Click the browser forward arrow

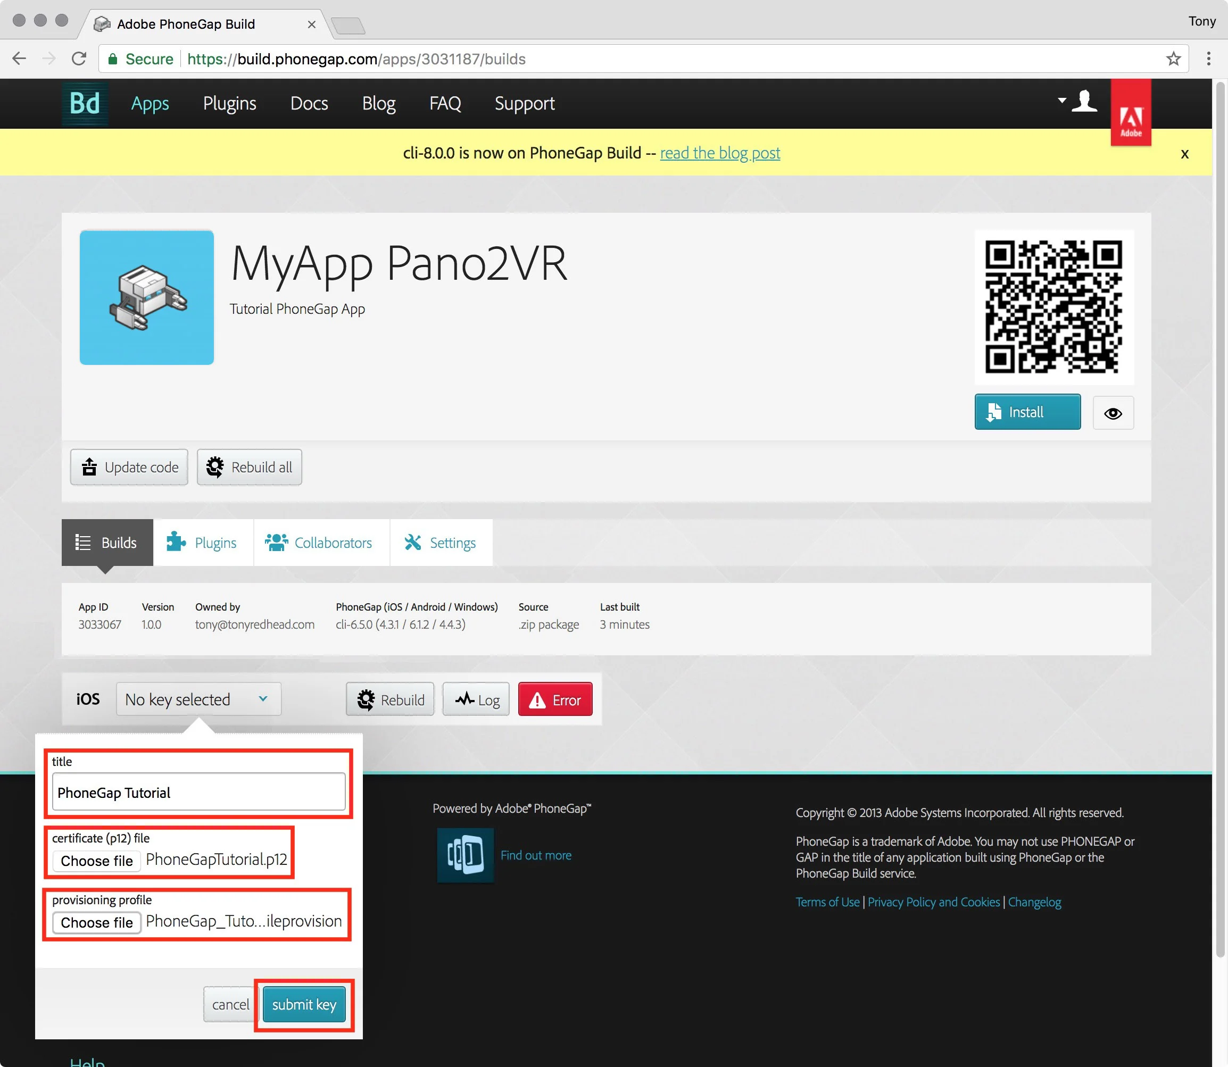coord(49,59)
